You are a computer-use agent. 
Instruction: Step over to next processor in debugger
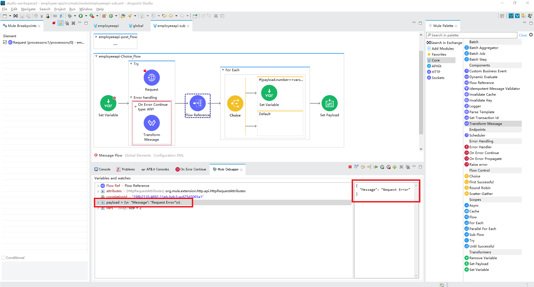coord(363,167)
